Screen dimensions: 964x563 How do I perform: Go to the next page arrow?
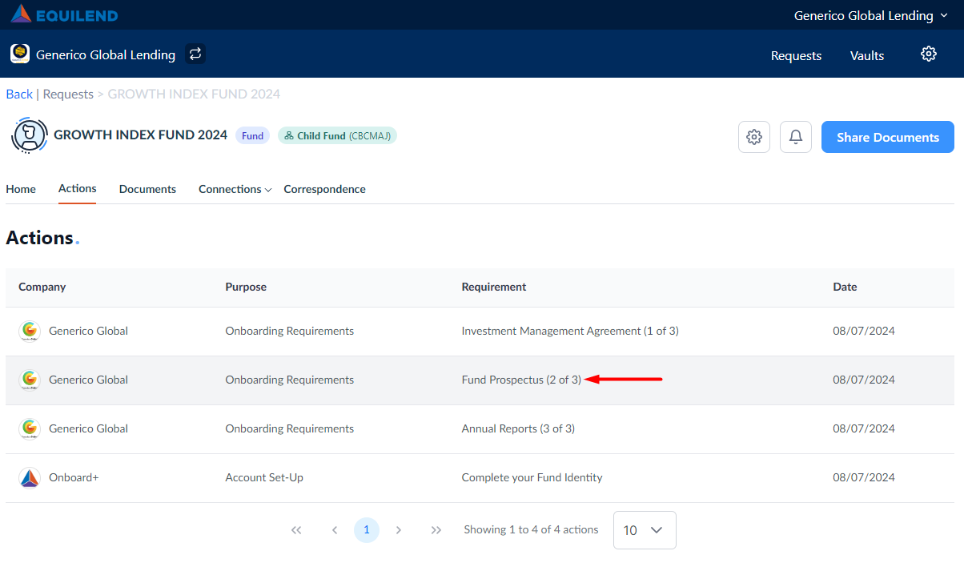399,530
